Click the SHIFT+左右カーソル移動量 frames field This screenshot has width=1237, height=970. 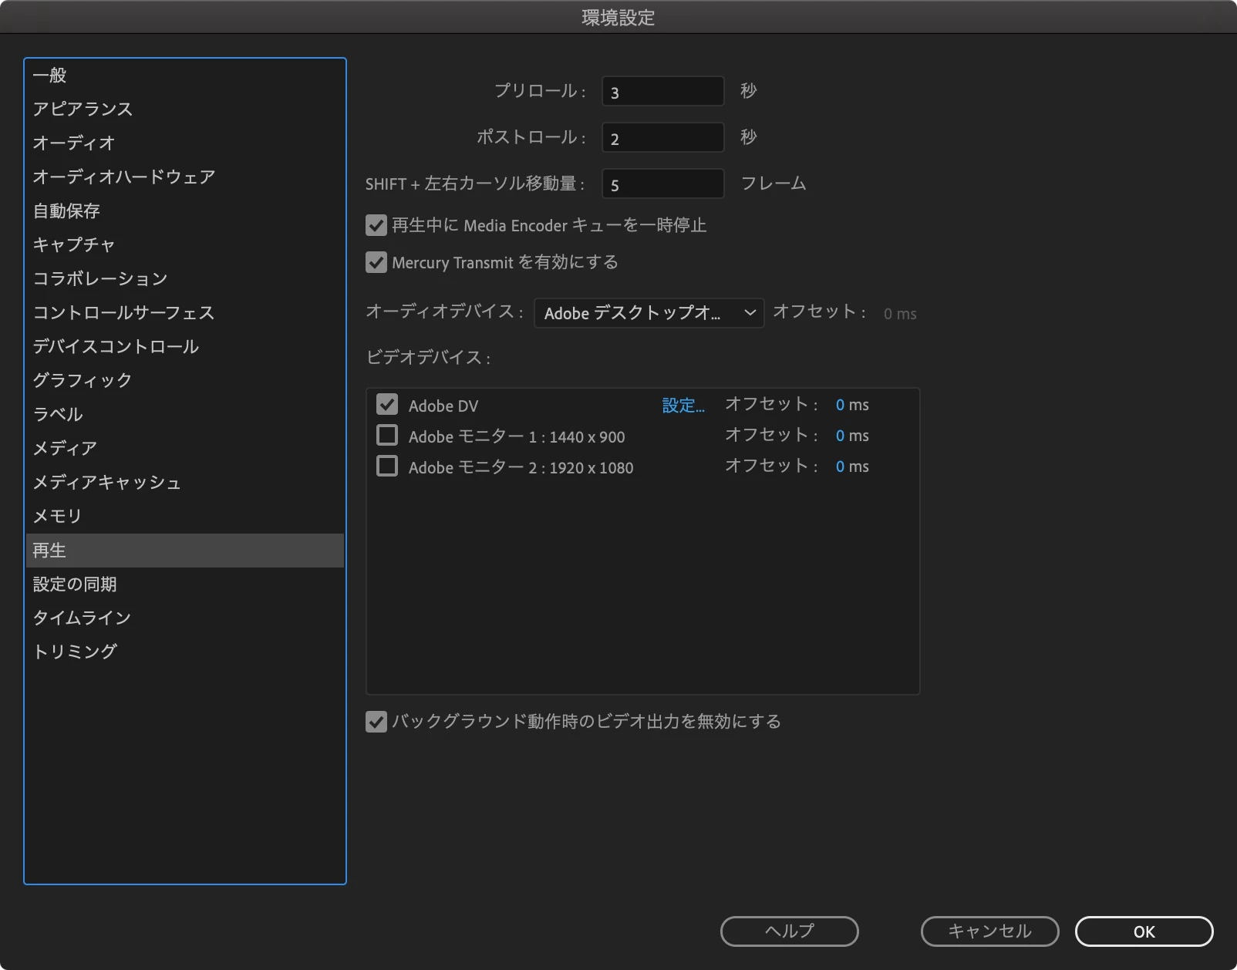(x=662, y=184)
